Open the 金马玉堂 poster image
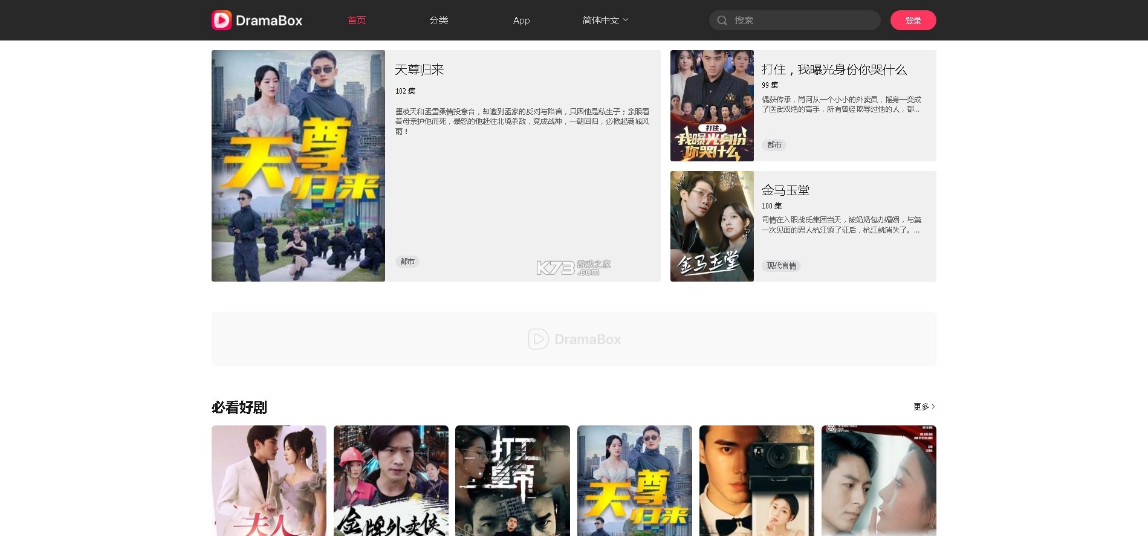 click(x=712, y=226)
